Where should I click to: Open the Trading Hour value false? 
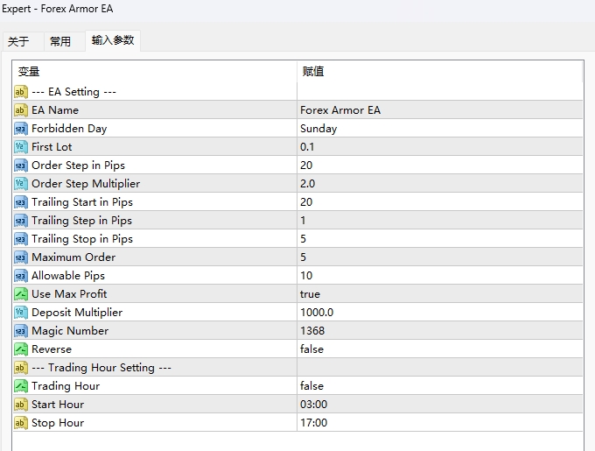(x=440, y=386)
